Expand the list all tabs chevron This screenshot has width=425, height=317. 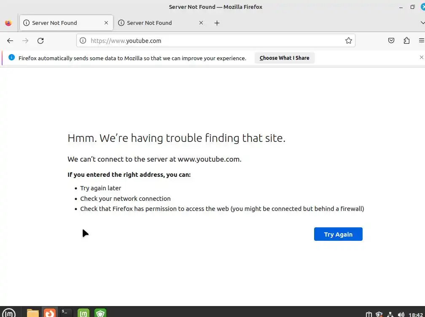pyautogui.click(x=422, y=23)
